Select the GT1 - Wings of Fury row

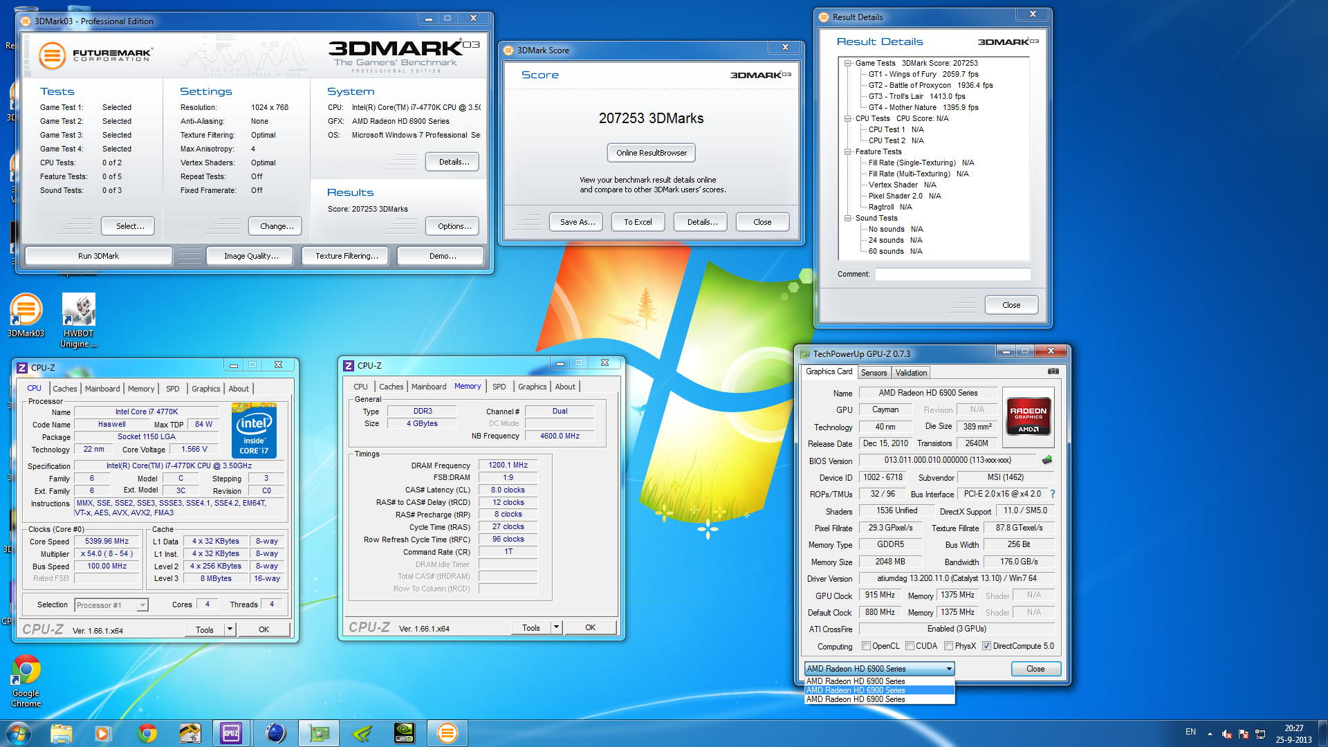coord(923,74)
